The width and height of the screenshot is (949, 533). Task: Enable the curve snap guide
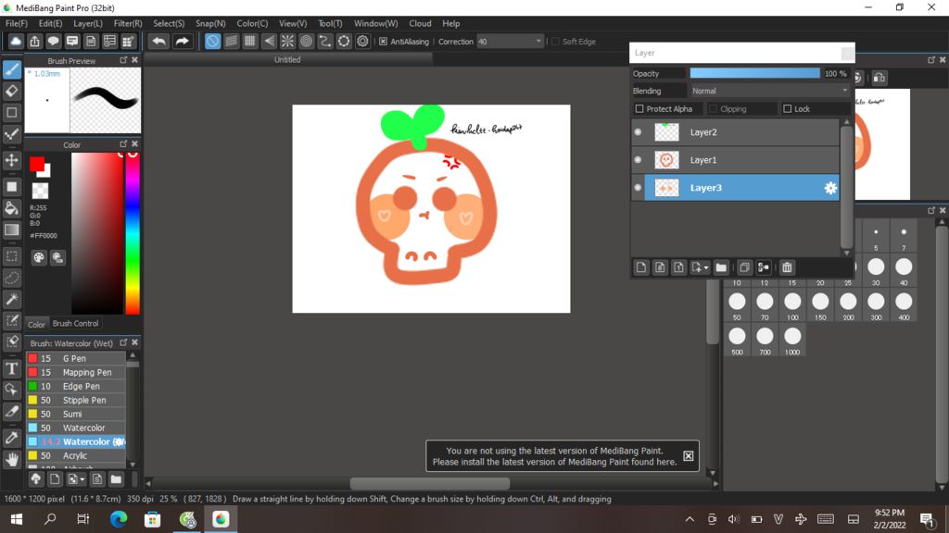[x=325, y=41]
